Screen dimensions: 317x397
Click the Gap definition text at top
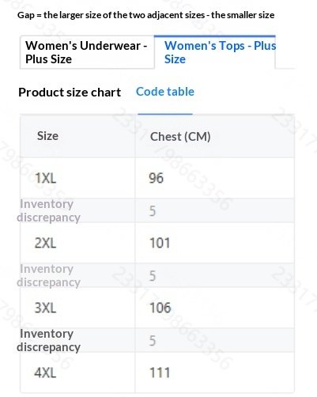coord(145,15)
